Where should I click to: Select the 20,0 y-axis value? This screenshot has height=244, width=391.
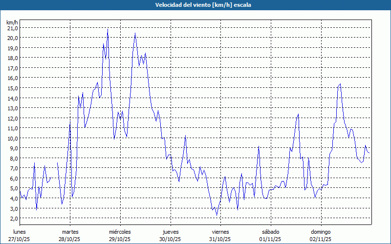tap(13, 38)
